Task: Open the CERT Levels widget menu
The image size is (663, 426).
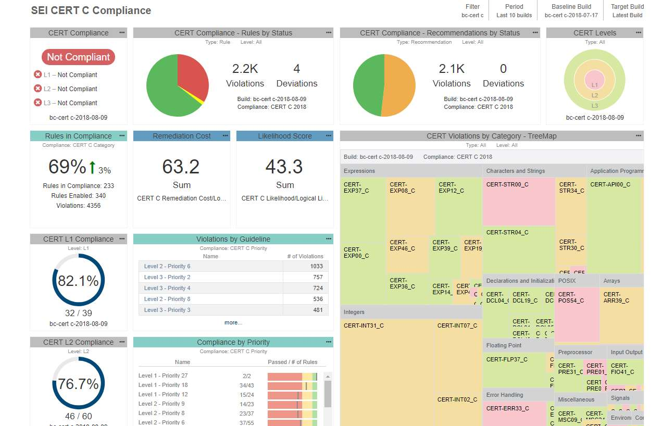Action: click(x=638, y=32)
